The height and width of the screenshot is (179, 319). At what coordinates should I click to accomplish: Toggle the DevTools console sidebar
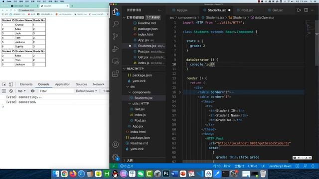click(4, 91)
